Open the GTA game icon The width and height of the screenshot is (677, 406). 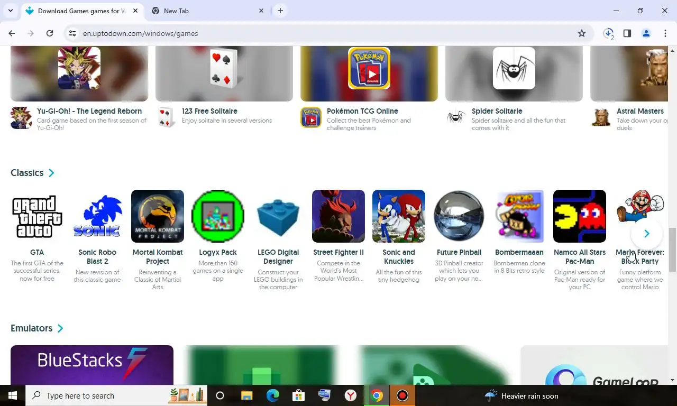37,216
